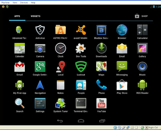Click the hard disk activity status icon
The height and width of the screenshot is (130, 161).
click(x=115, y=127)
